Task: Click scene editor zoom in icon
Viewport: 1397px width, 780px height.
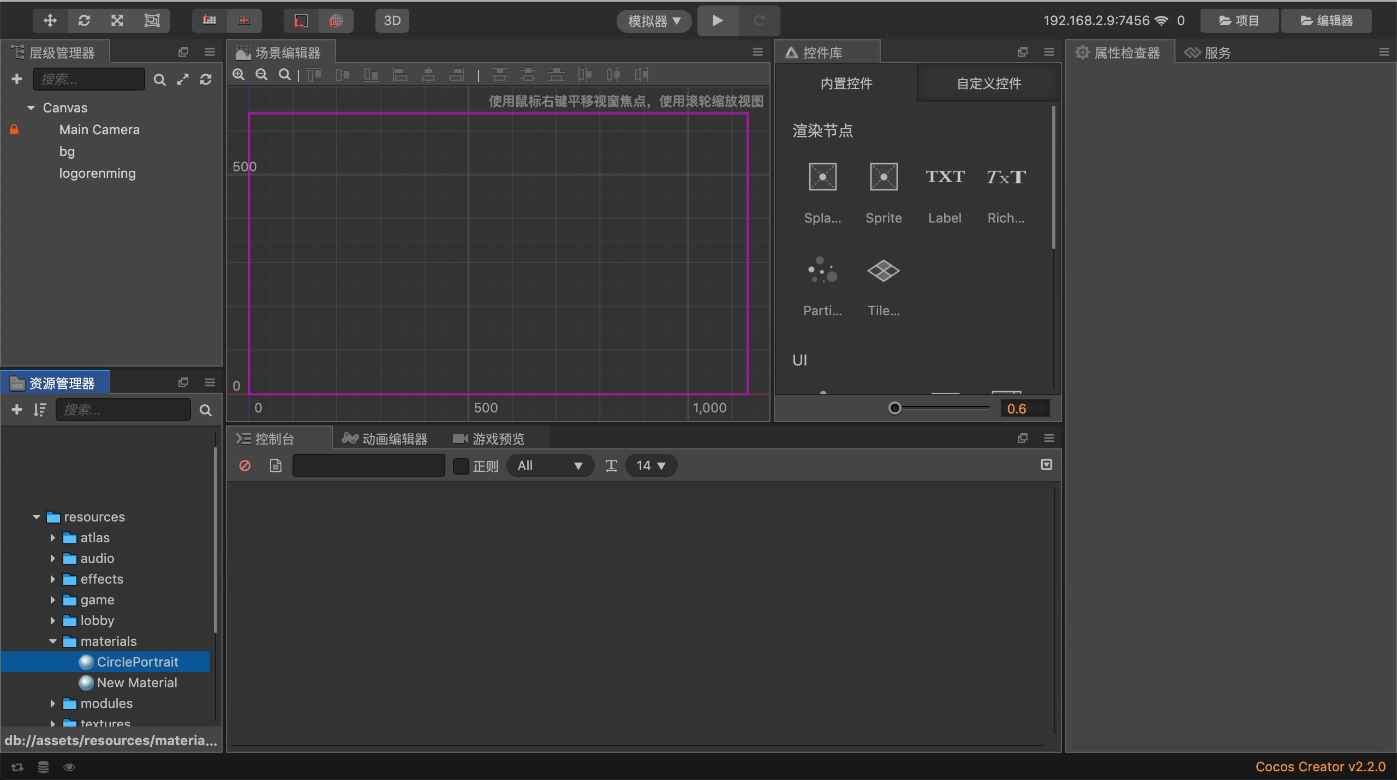Action: (x=238, y=75)
